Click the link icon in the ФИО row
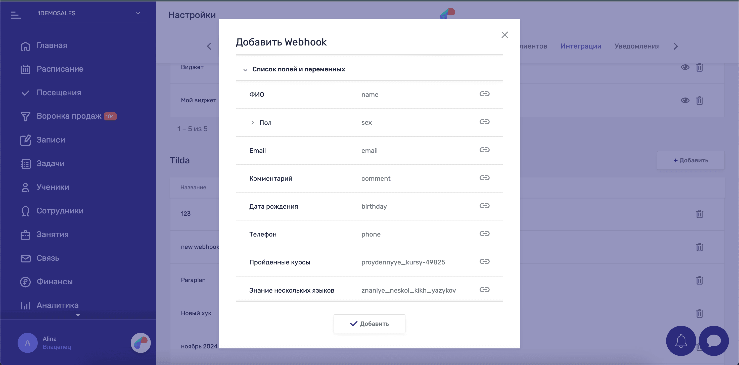The height and width of the screenshot is (365, 739). pos(484,94)
